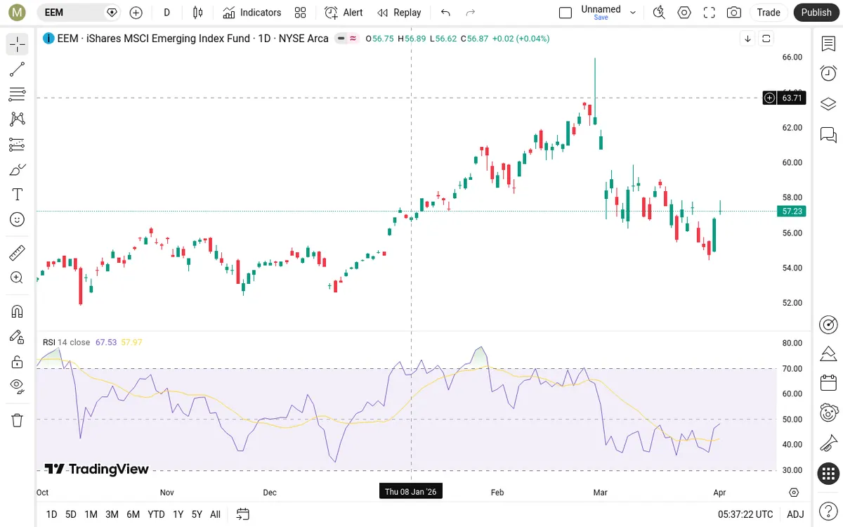Viewport: 843px width, 527px height.
Task: Open the quick search magnifier
Action: tap(659, 13)
